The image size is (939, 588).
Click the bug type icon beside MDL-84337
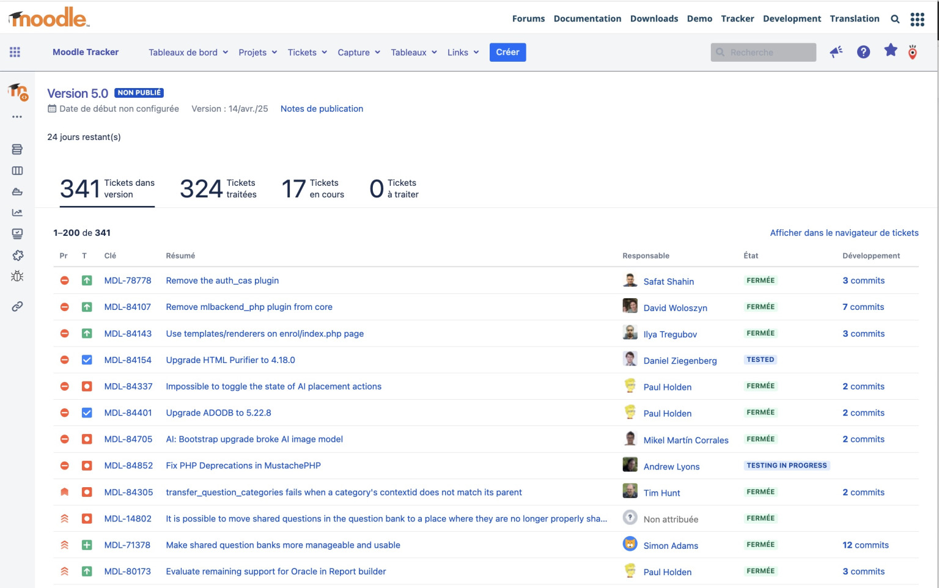click(86, 386)
